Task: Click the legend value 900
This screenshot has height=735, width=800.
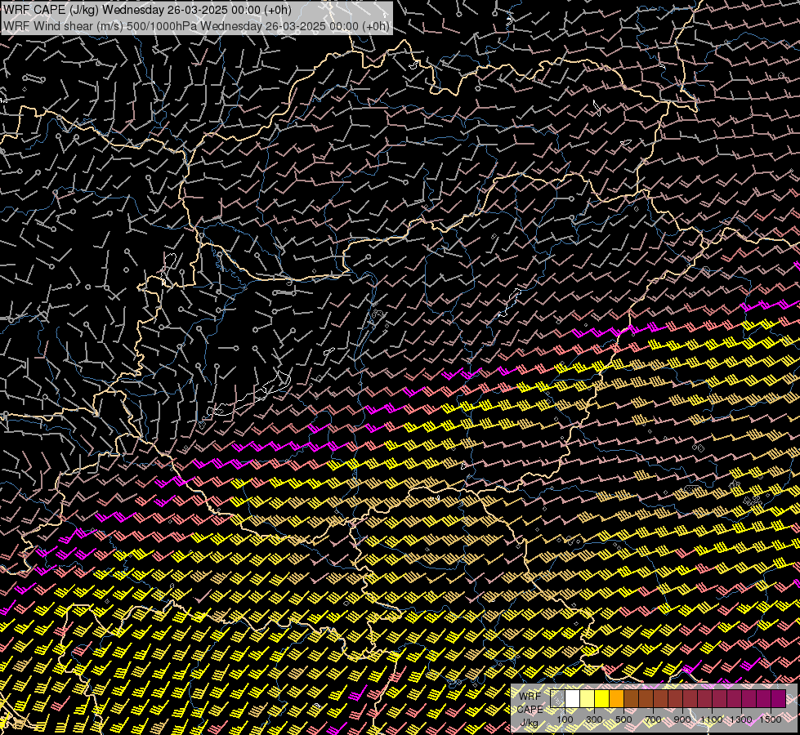Action: pyautogui.click(x=682, y=719)
